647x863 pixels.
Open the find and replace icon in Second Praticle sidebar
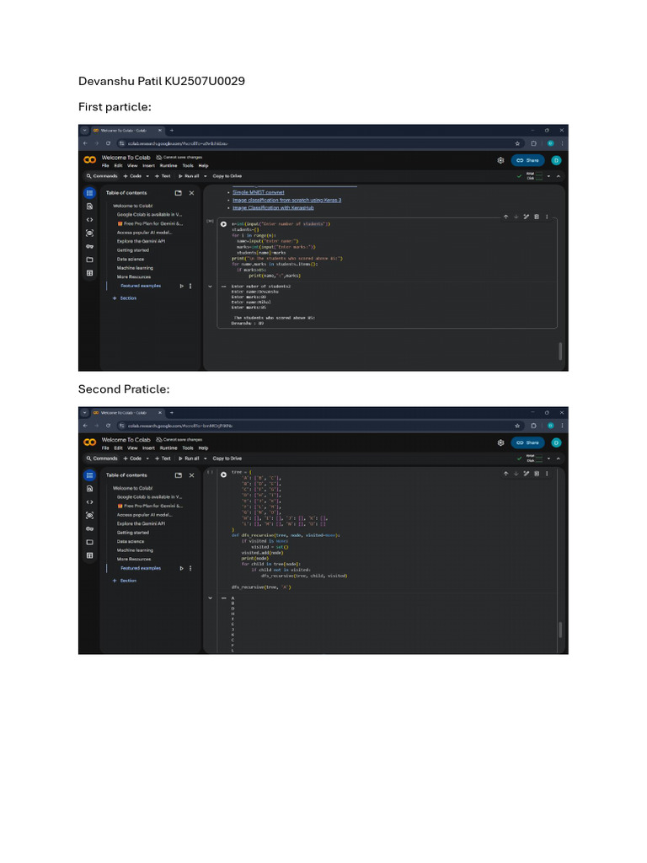(89, 489)
